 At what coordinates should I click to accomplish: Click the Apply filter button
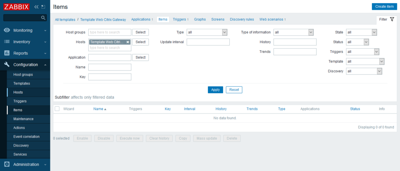click(x=215, y=90)
